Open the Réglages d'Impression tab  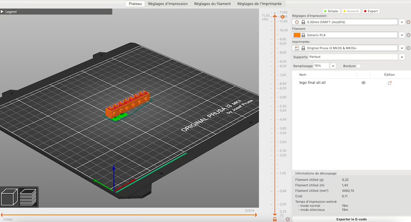168,4
